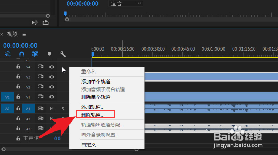Toggle lock on V3 track
Viewport: 278px width, 155px height.
pos(18,77)
